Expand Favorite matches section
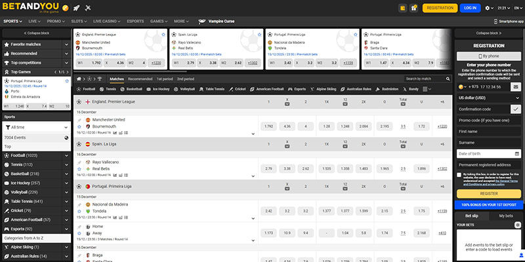This screenshot has height=262, width=525. [x=66, y=45]
